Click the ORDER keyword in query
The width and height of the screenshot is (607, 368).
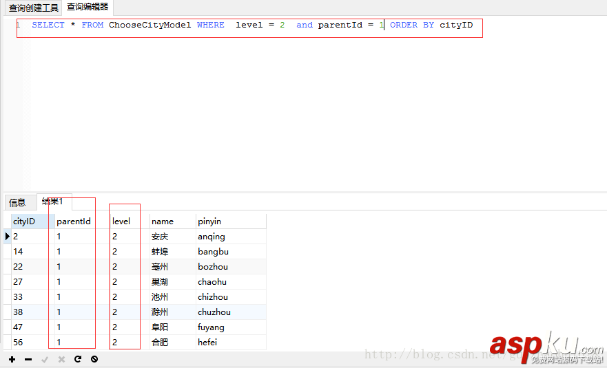pyautogui.click(x=404, y=25)
